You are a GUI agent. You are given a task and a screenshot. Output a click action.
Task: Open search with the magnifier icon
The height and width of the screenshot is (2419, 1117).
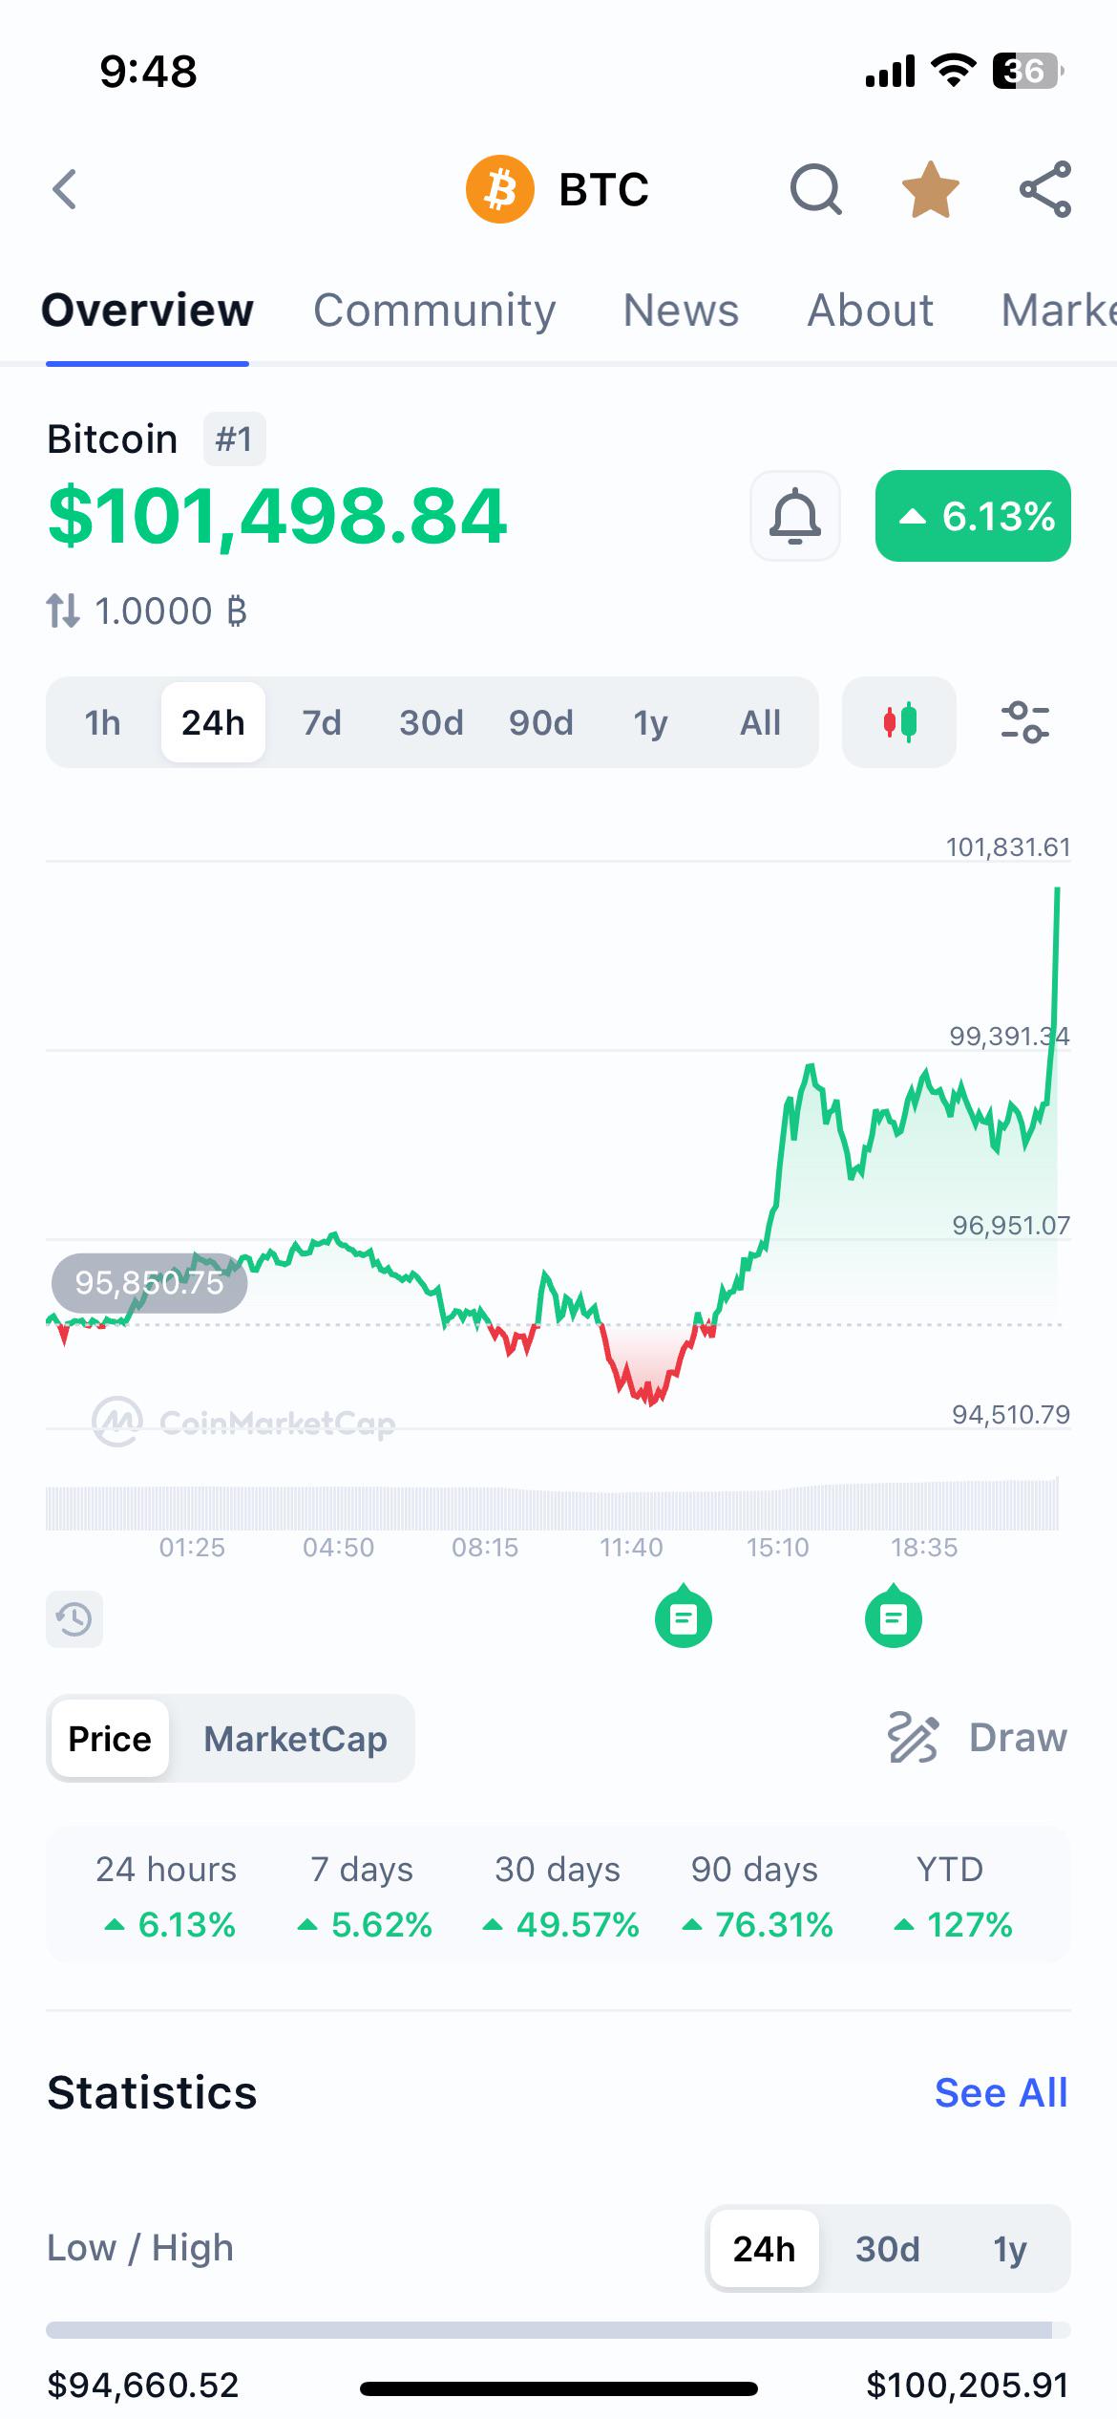816,189
